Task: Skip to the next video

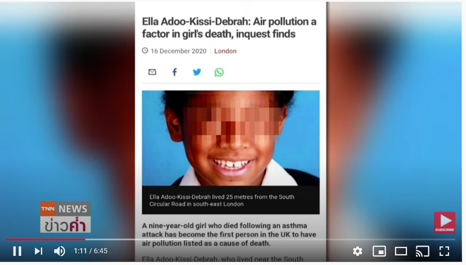Action: [38, 251]
